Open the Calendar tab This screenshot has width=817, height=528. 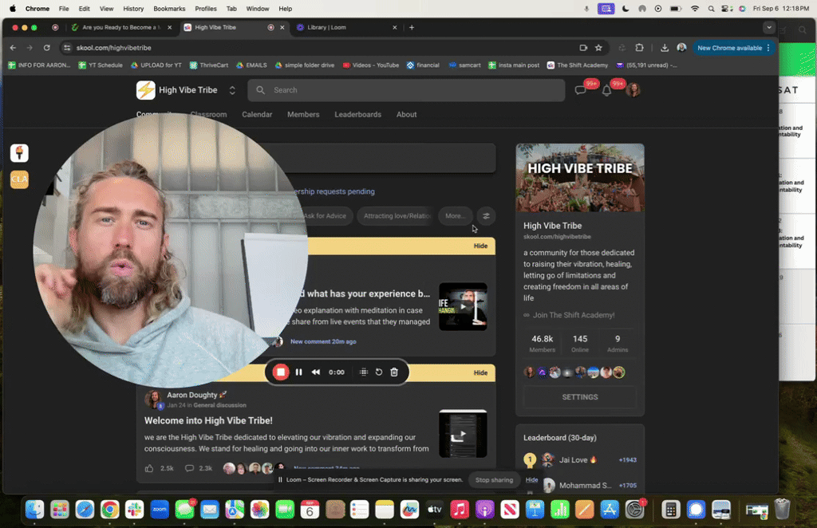(x=257, y=115)
